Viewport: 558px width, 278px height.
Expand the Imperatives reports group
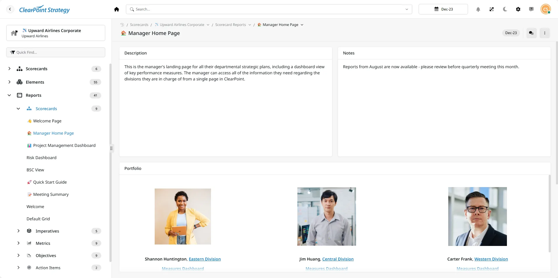(x=18, y=231)
